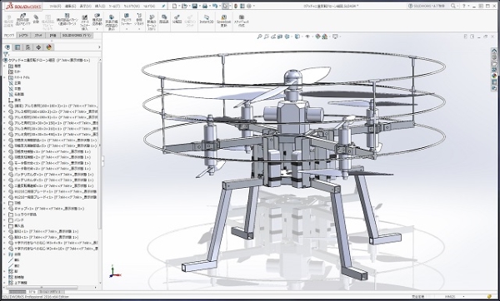
Task: Open the second menu bar item (編集)
Action: coord(71,6)
